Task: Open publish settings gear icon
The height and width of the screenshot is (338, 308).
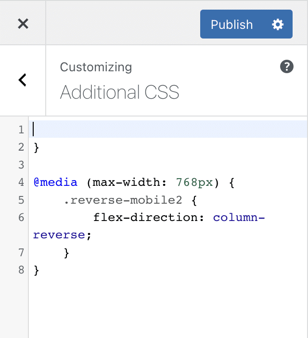Action: (278, 25)
